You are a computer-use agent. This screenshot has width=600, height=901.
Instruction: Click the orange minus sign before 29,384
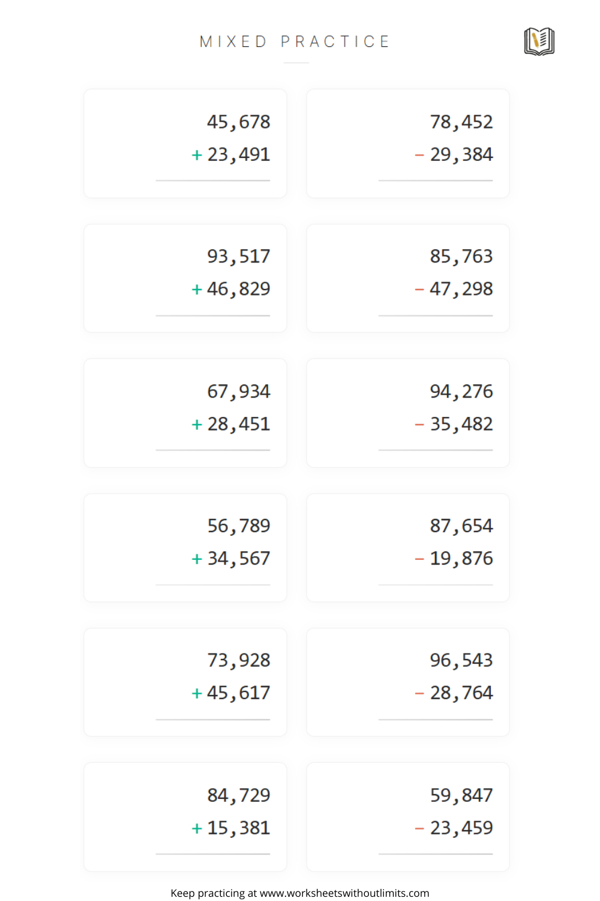(x=419, y=155)
